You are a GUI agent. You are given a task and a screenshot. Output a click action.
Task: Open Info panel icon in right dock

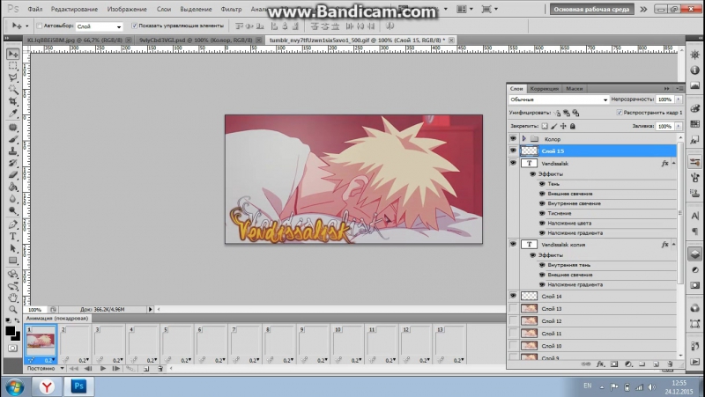pos(694,70)
